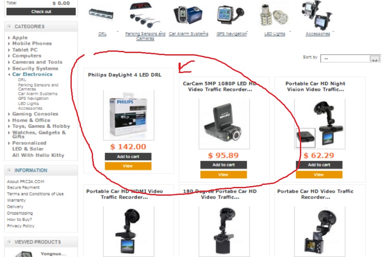Add the $62.29 night vision recorder to cart
Screen dimensions: 388x257
click(319, 165)
